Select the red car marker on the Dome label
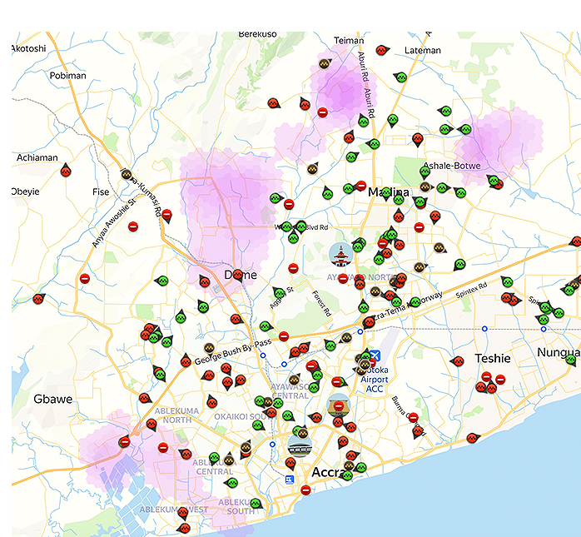 (237, 274)
